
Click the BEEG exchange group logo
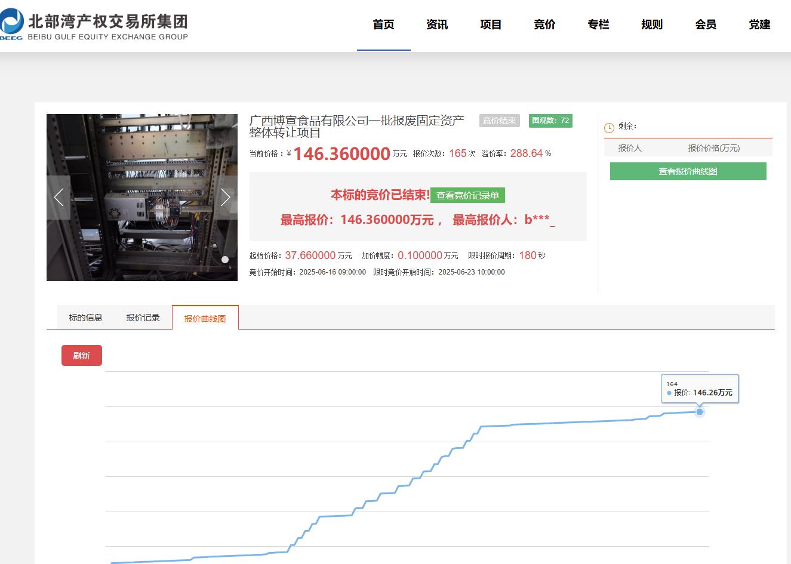click(x=94, y=26)
